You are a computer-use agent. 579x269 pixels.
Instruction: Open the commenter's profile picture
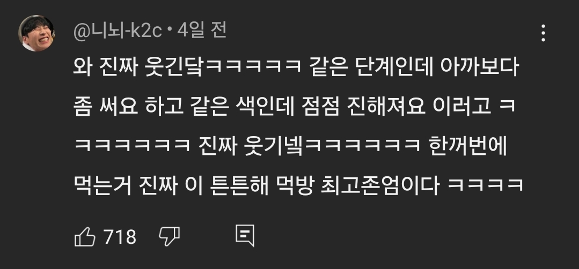click(x=36, y=33)
